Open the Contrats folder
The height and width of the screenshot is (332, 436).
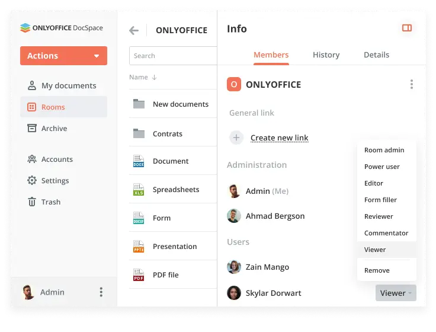point(173,134)
